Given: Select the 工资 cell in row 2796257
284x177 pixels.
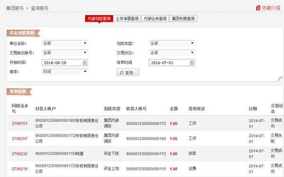Looking at the screenshot, I should point(192,138).
